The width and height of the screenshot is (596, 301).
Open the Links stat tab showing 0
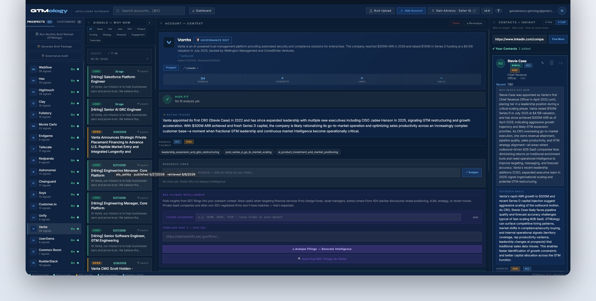[x=362, y=80]
